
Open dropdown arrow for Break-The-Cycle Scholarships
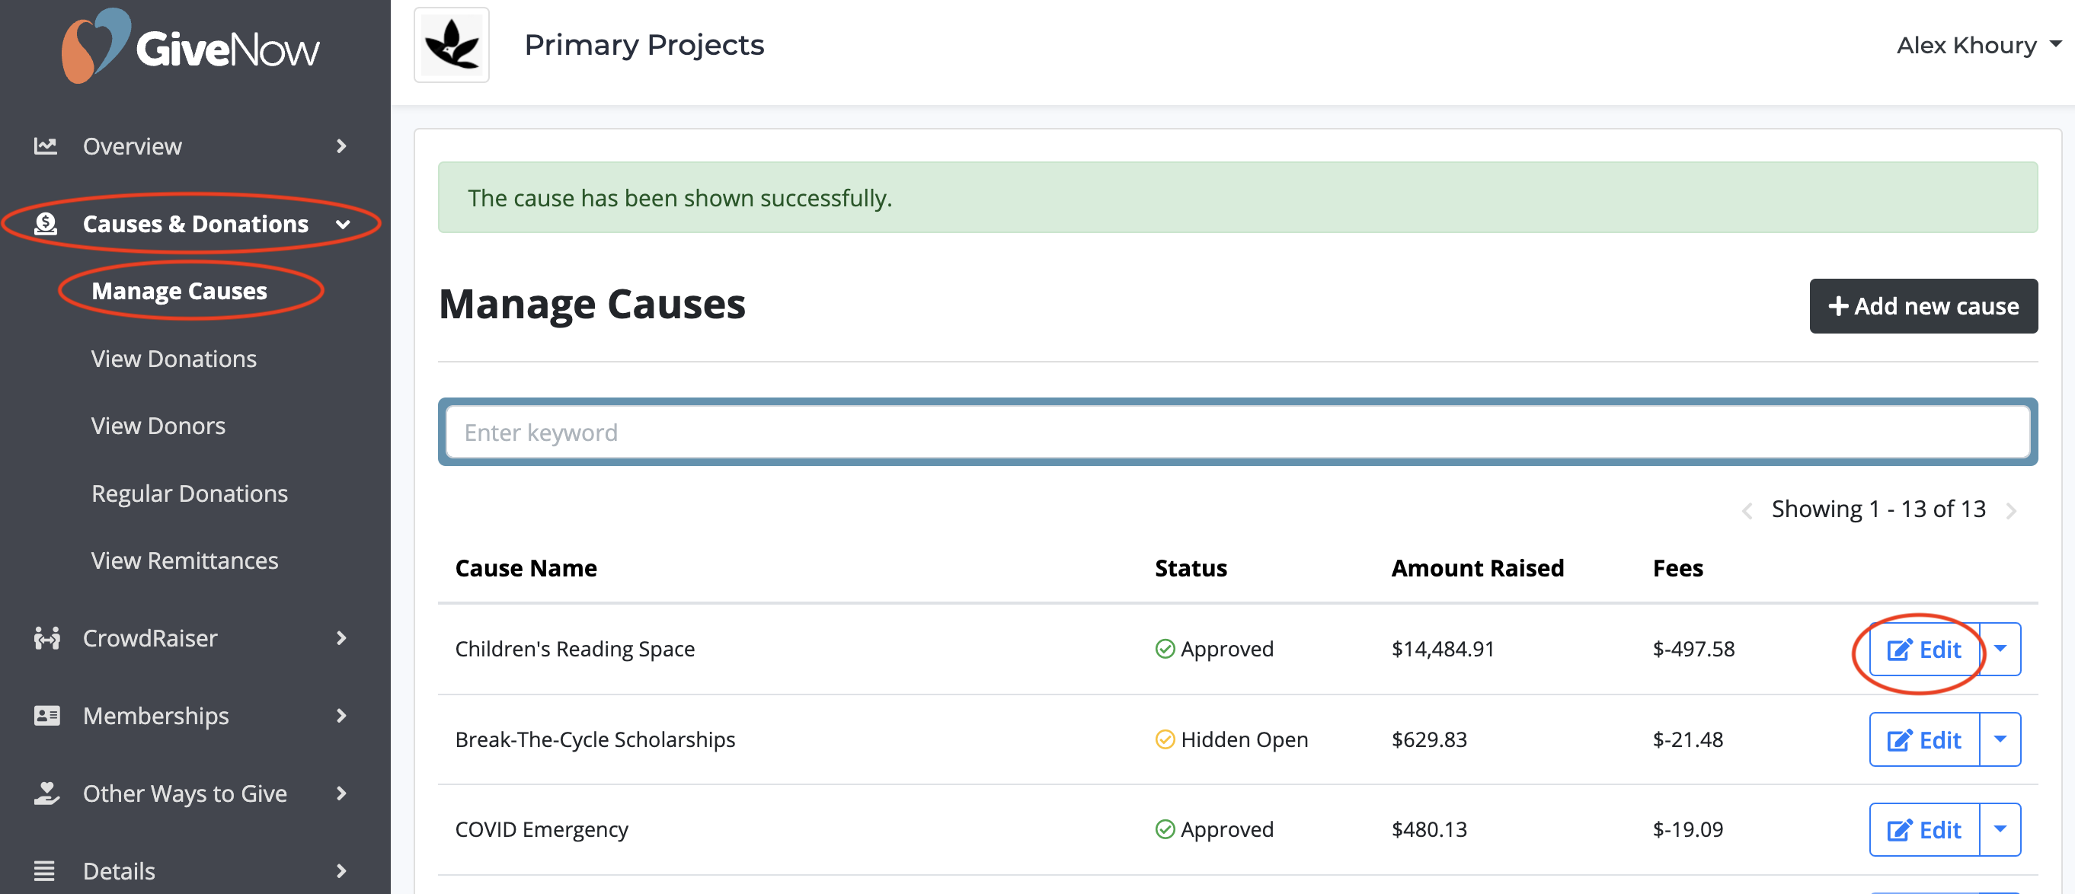[2000, 739]
